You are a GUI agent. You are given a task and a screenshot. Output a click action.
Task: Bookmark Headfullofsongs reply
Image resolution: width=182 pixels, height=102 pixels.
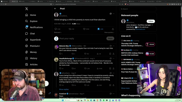(x=110, y=69)
